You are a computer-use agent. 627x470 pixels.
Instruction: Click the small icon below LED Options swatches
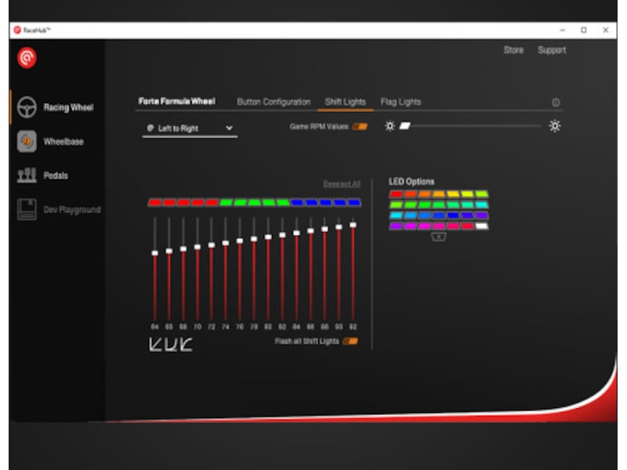point(439,237)
